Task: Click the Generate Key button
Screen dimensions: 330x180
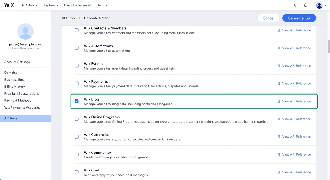Action: coord(299,18)
